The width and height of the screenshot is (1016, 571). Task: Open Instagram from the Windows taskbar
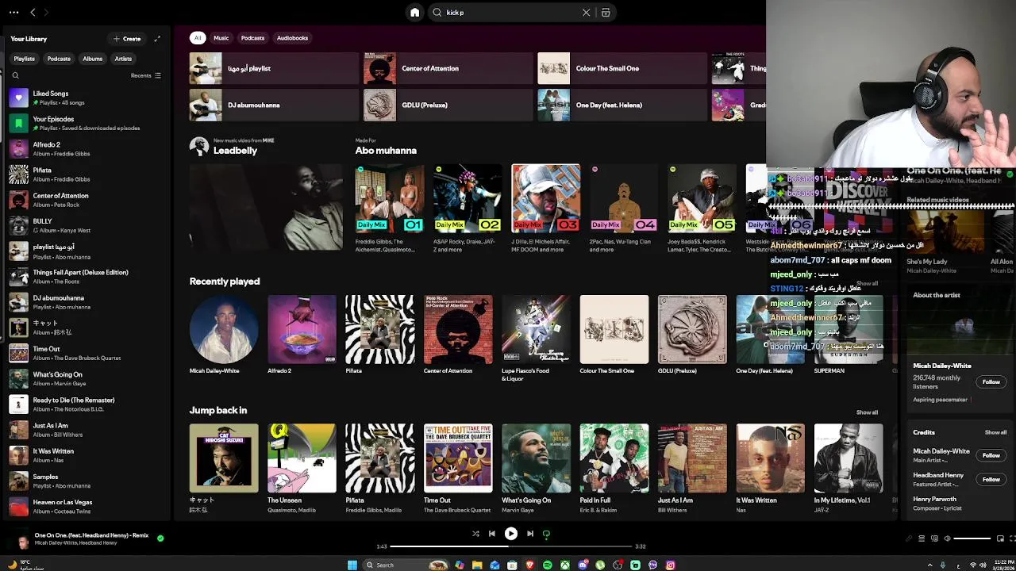click(670, 565)
